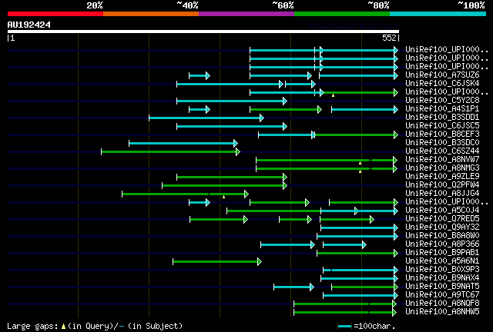Viewport: 493px width, 332px height.
Task: Click the cyan alignment bar in the B3SDD1 row
Action: 206,118
